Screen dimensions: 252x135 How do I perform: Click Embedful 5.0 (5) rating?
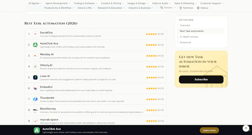(x=155, y=89)
